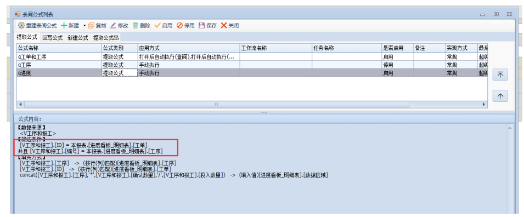Click the 提取公式 category cell of q进度
Screen dimensions: 524x217
tap(120, 73)
